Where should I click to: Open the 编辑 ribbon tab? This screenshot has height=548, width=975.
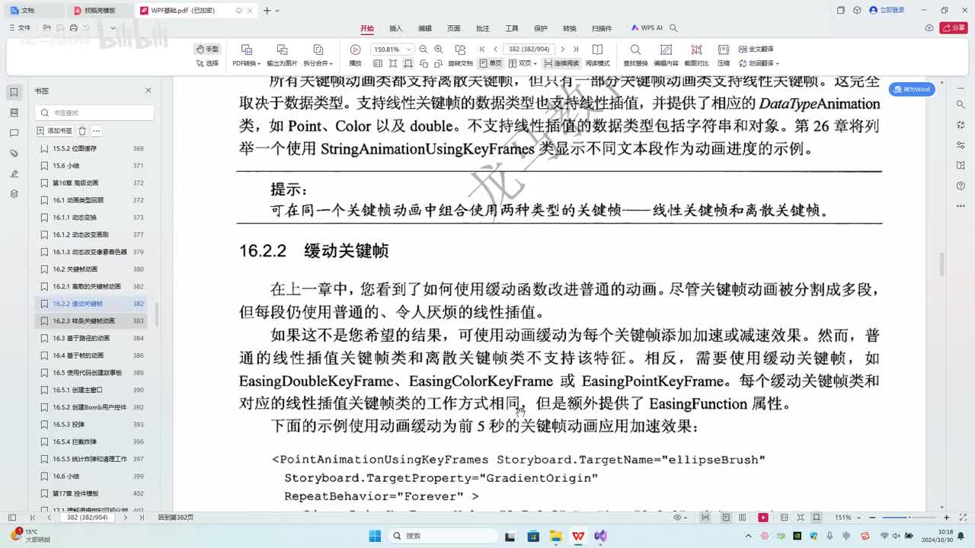coord(425,28)
